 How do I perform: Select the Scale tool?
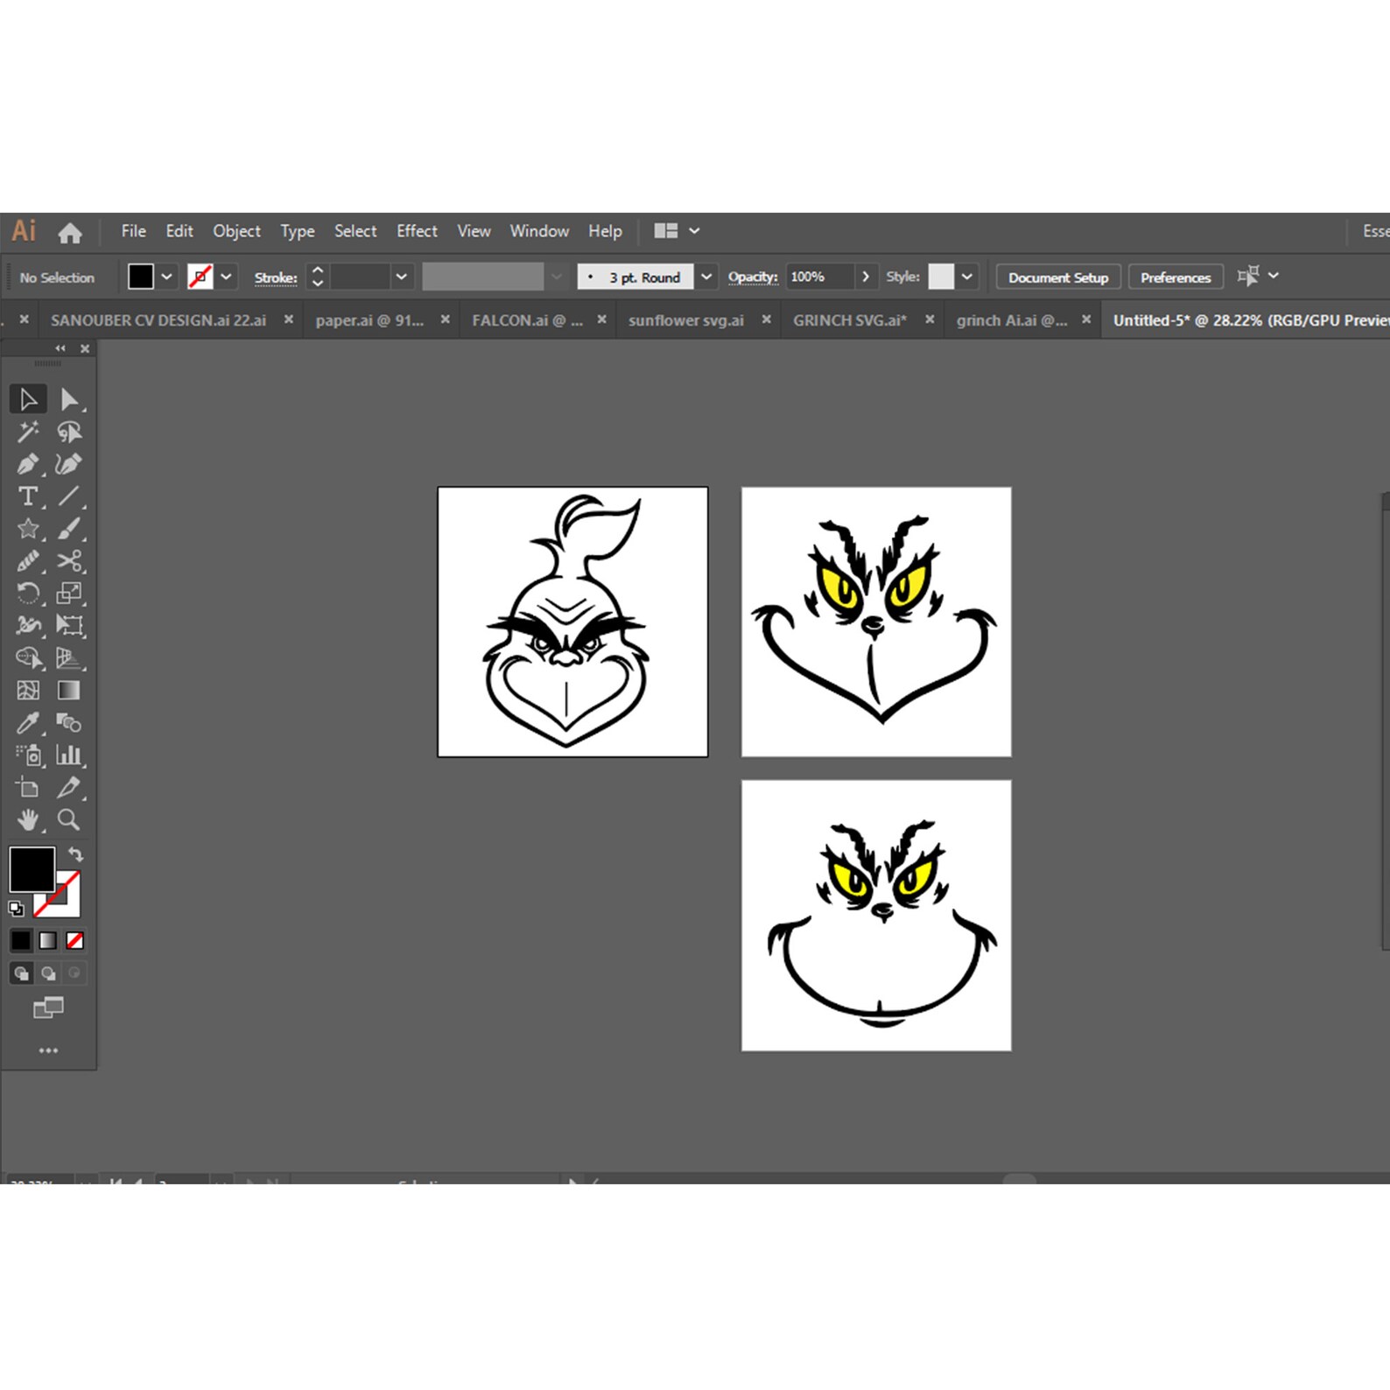point(69,593)
